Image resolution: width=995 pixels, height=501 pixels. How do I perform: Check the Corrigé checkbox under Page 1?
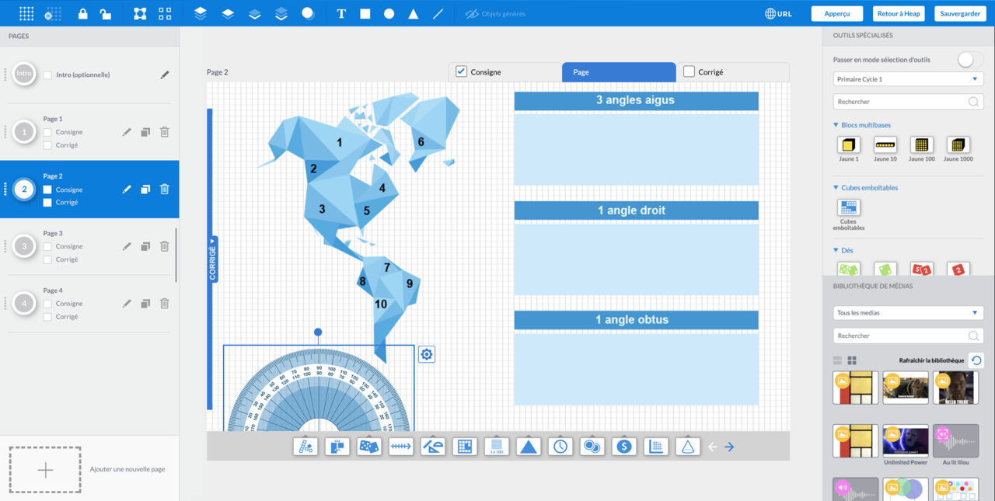coord(47,145)
